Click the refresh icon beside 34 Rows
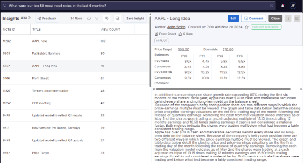This screenshot has height=163, width=303. [x=89, y=19]
